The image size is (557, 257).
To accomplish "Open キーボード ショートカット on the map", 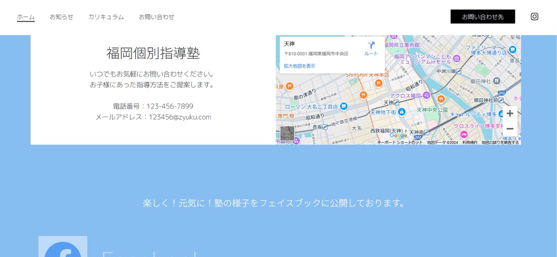I will click(400, 142).
